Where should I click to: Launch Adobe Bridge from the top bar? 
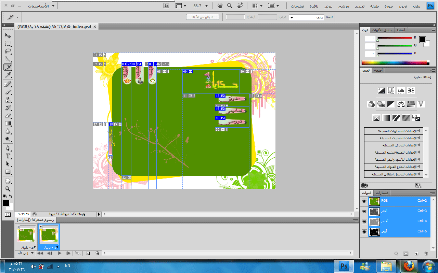point(167,6)
